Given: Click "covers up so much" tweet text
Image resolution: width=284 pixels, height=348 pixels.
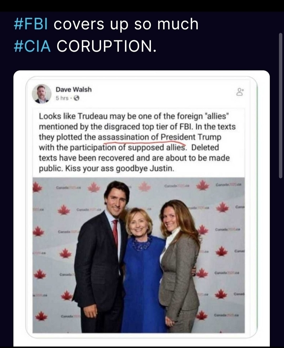Looking at the screenshot, I should click(126, 24).
